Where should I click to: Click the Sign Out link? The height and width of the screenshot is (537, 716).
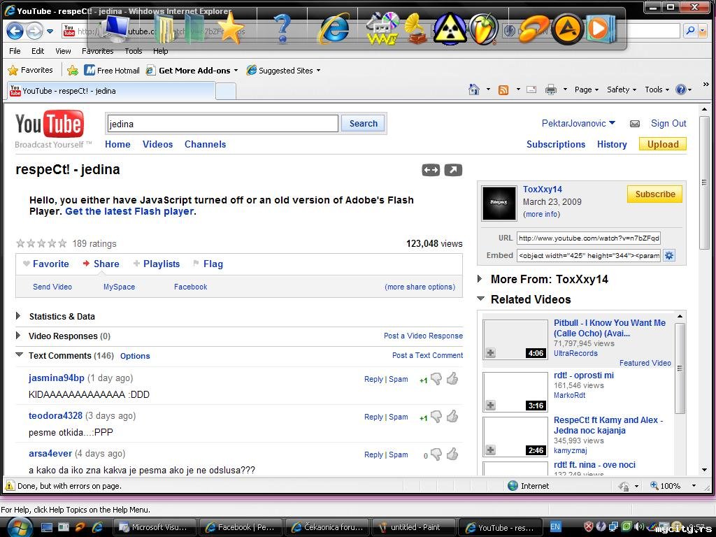(x=668, y=123)
